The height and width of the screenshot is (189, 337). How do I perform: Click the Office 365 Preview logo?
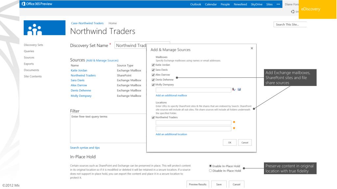pyautogui.click(x=37, y=4)
